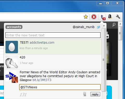Send the reply to @STVNews
The image size is (125, 99).
click(95, 94)
